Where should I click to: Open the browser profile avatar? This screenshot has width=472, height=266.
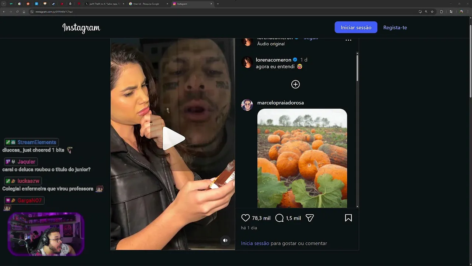(x=461, y=11)
